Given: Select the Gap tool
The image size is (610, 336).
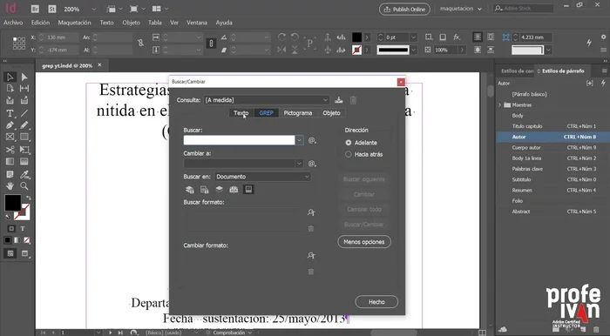Looking at the screenshot, I should coord(24,89).
